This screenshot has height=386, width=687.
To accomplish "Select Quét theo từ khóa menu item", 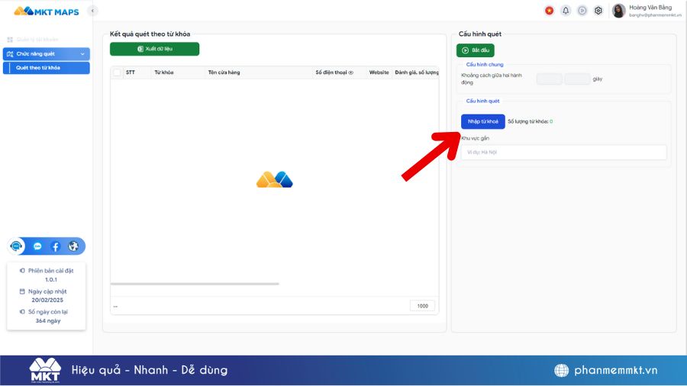I will click(x=47, y=68).
